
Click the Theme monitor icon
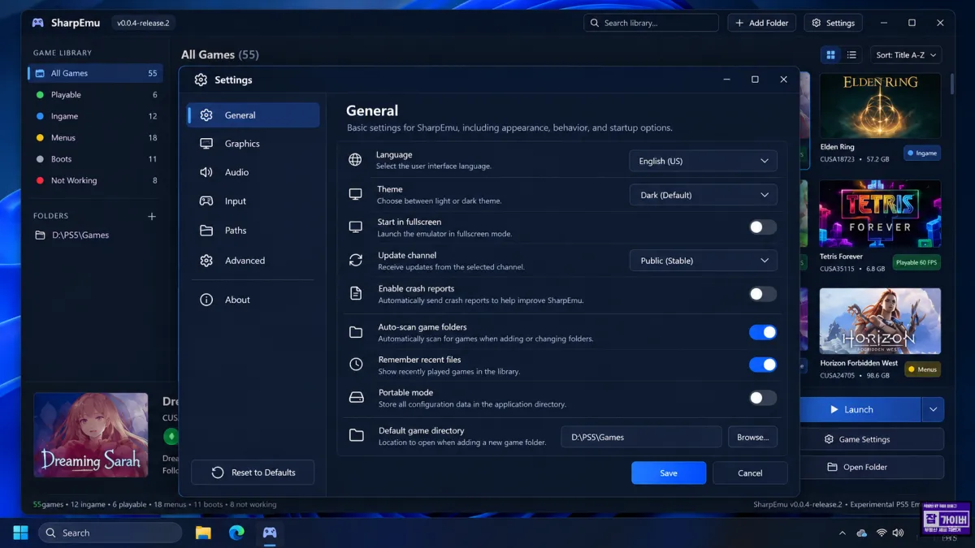click(355, 195)
